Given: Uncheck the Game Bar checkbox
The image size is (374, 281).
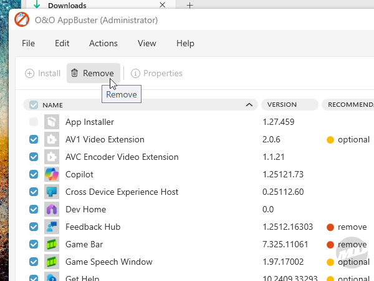Looking at the screenshot, I should (34, 244).
